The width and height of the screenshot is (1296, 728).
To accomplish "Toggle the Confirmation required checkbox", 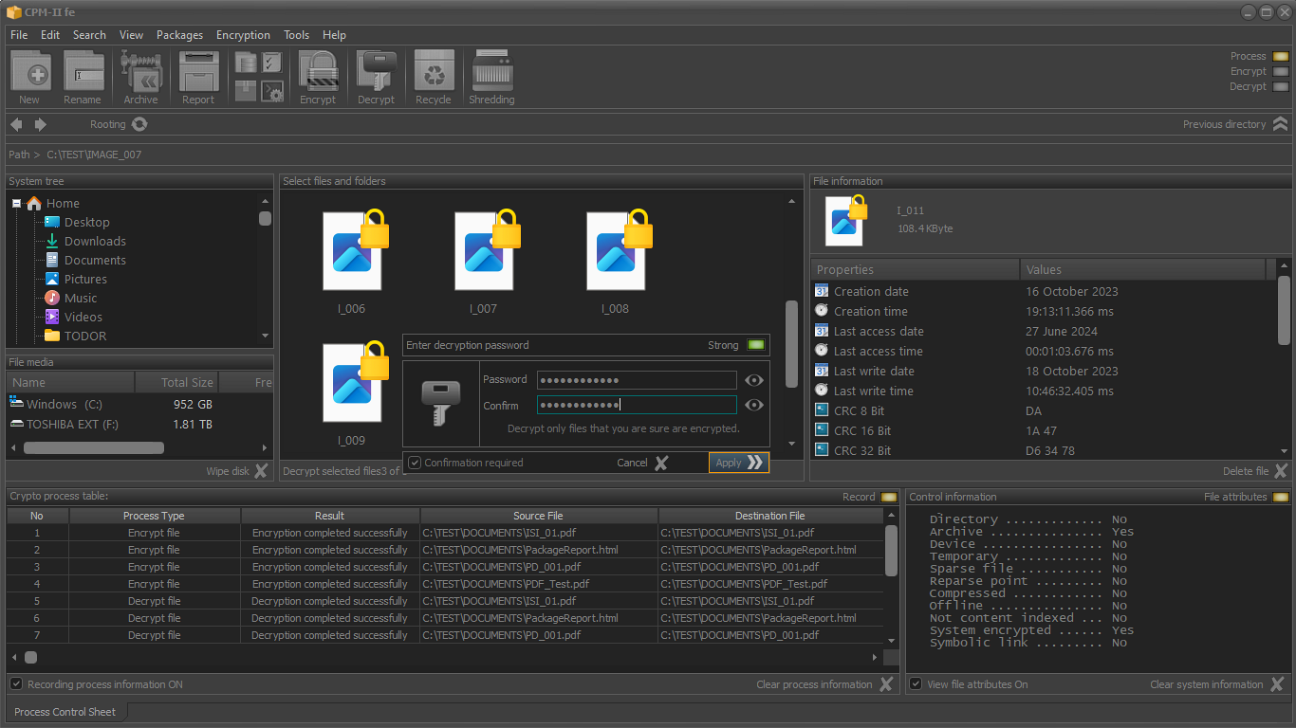I will pos(415,463).
